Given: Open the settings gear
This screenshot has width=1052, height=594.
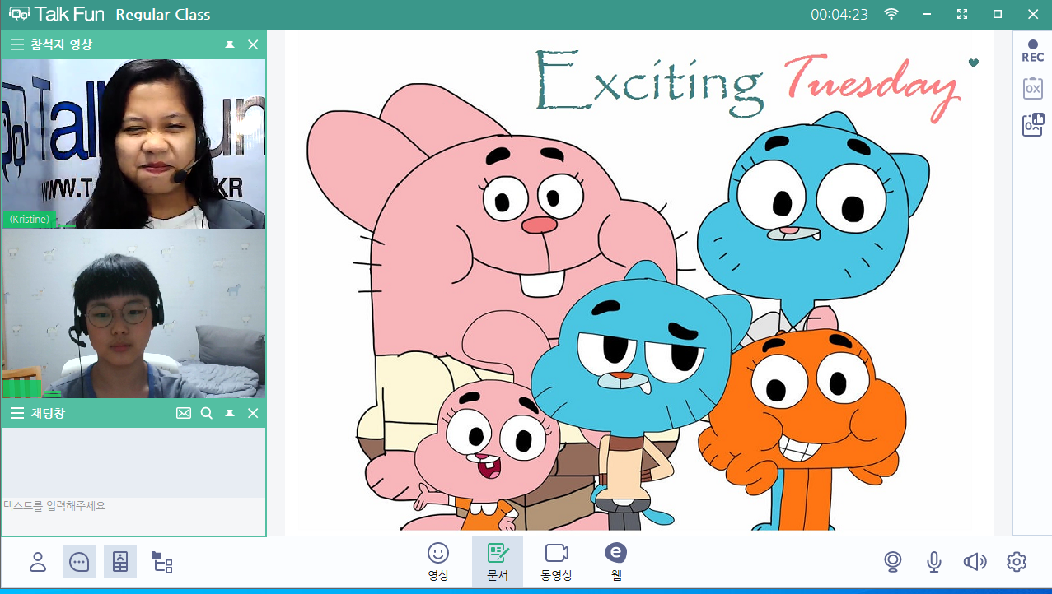Looking at the screenshot, I should (1017, 562).
